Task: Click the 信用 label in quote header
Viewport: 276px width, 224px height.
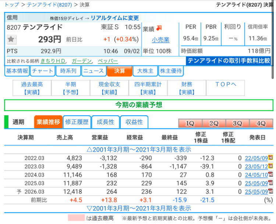Action: (12, 18)
